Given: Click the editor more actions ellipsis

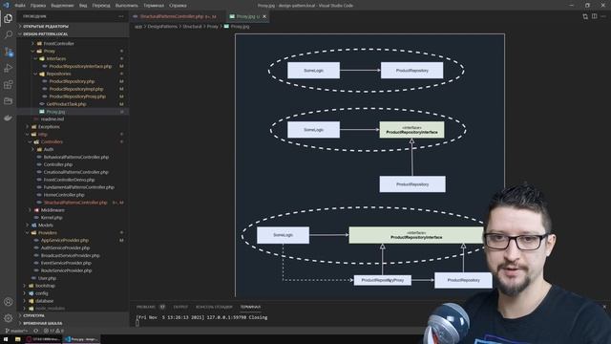Looking at the screenshot, I should pyautogui.click(x=603, y=16).
